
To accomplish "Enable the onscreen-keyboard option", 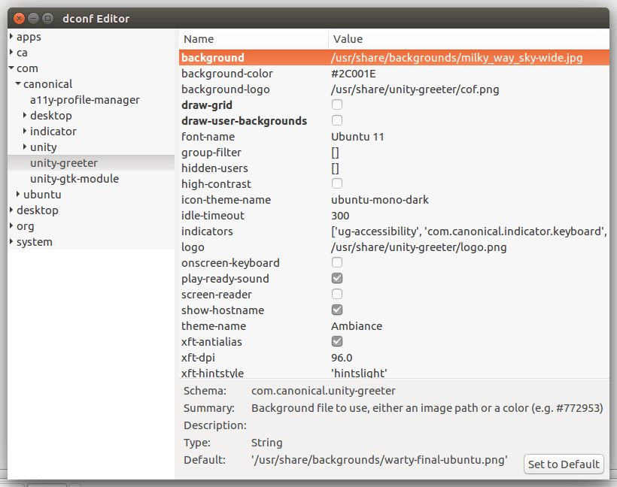I will pyautogui.click(x=336, y=262).
